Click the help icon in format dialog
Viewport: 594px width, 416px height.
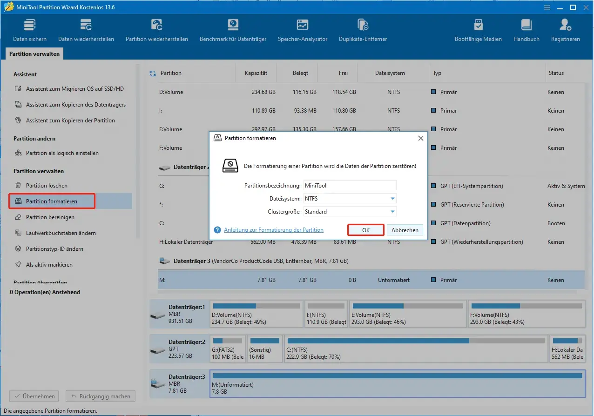pos(217,230)
